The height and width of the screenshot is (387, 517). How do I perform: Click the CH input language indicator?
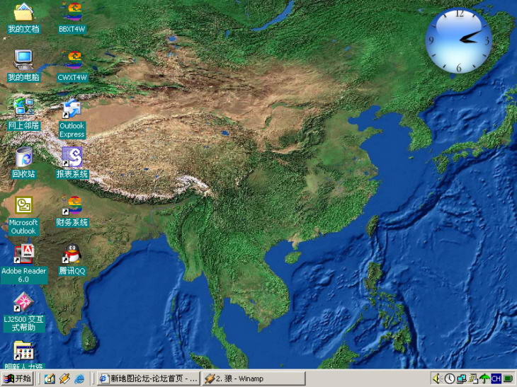[x=496, y=379]
